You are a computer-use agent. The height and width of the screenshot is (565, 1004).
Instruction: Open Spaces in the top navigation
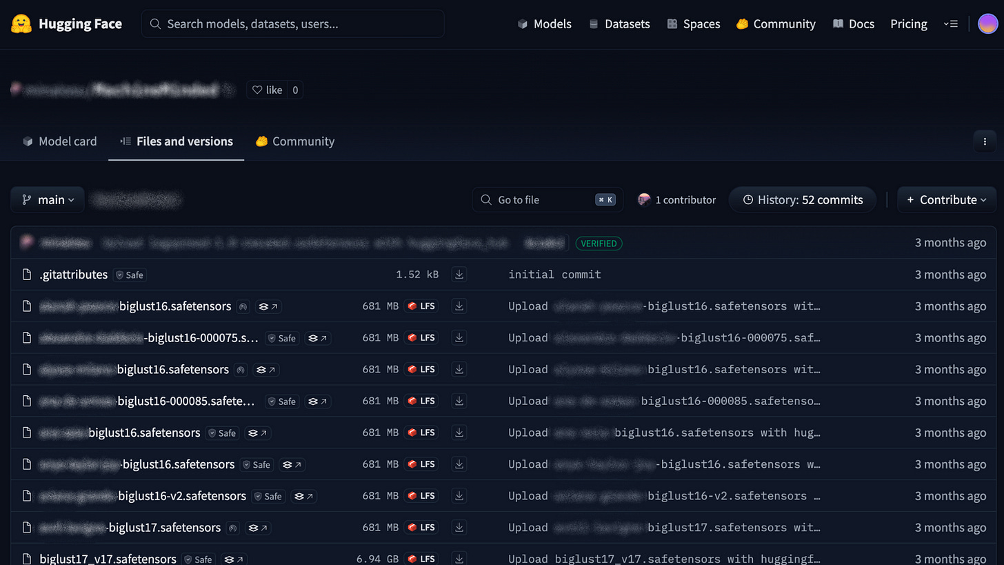694,24
